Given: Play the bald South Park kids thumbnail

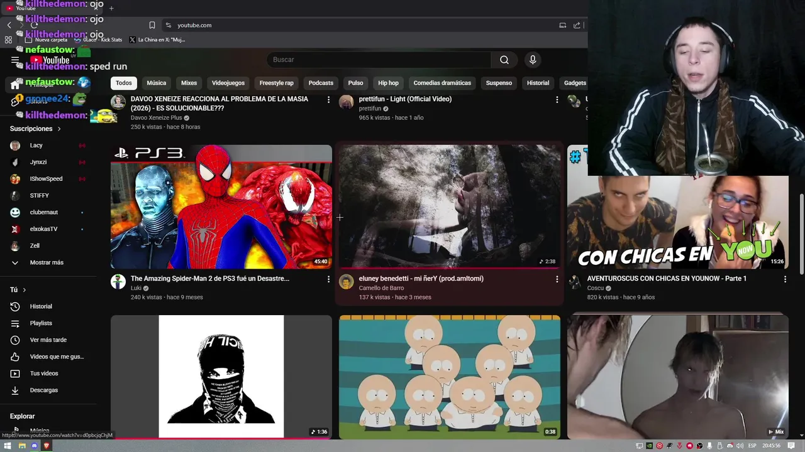Looking at the screenshot, I should [450, 377].
